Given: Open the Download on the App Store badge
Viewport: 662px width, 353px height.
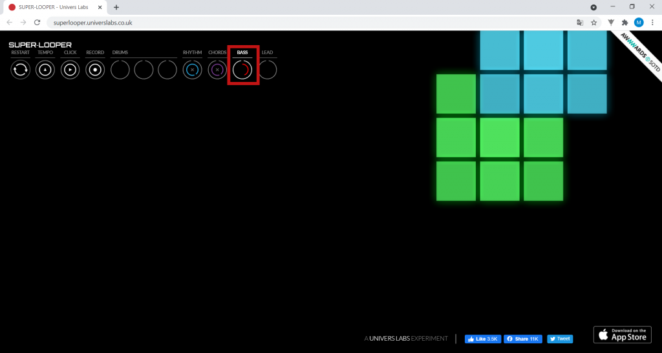Looking at the screenshot, I should [x=623, y=334].
